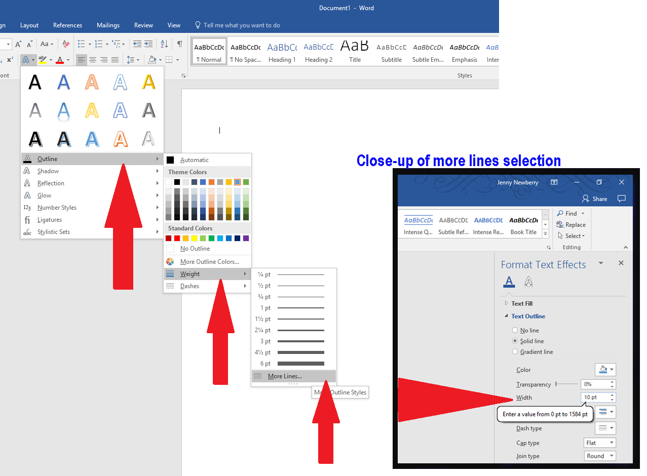This screenshot has width=647, height=476.
Task: Choose More Lines... in Weight menu
Action: tap(293, 376)
